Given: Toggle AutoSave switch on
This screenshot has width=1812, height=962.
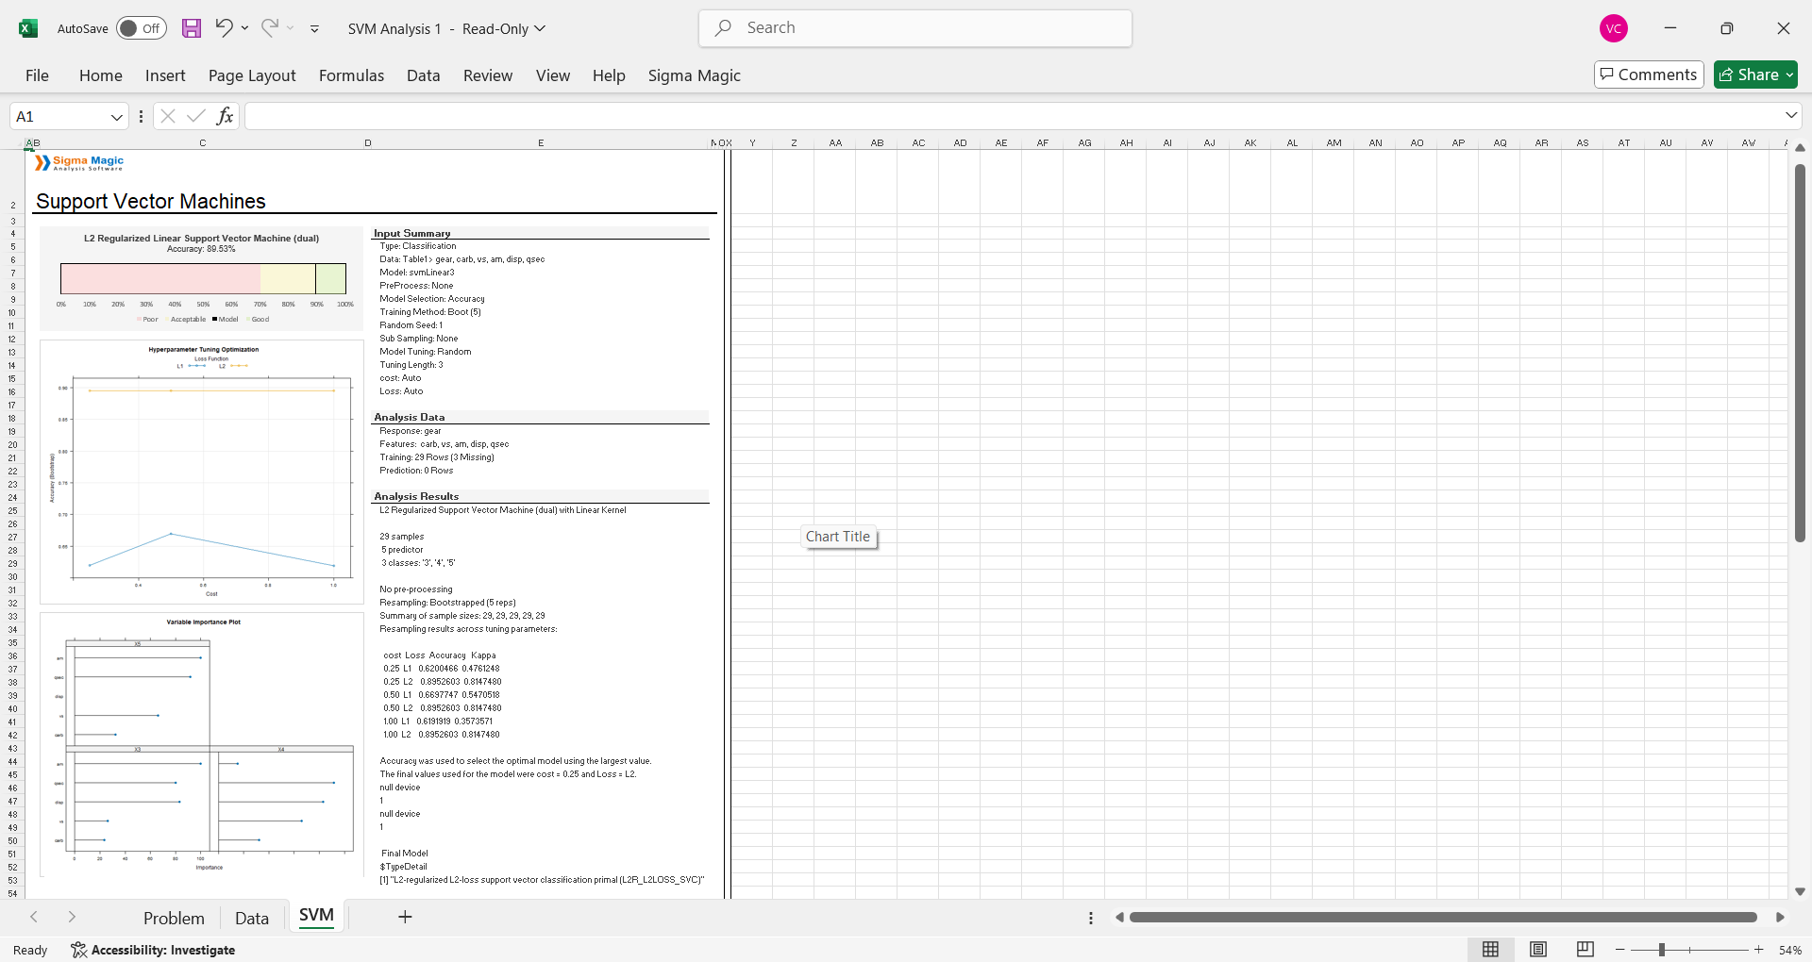Looking at the screenshot, I should 142,28.
